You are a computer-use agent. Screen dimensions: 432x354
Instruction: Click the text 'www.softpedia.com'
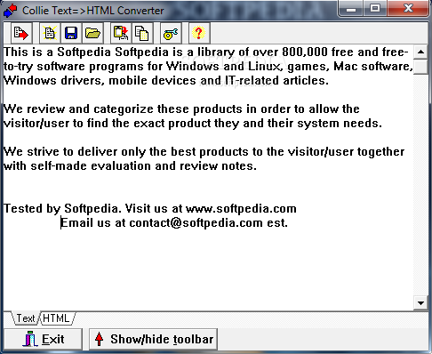coord(241,208)
